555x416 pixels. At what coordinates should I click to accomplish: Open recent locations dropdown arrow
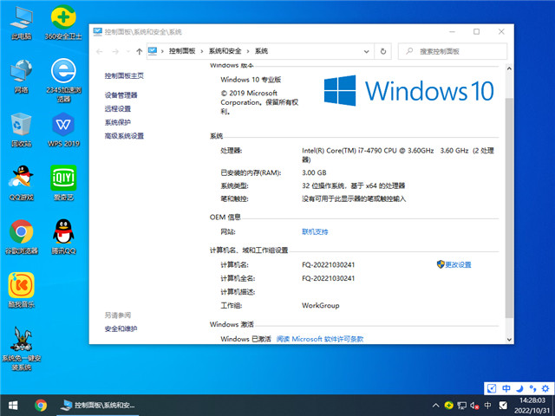click(127, 51)
